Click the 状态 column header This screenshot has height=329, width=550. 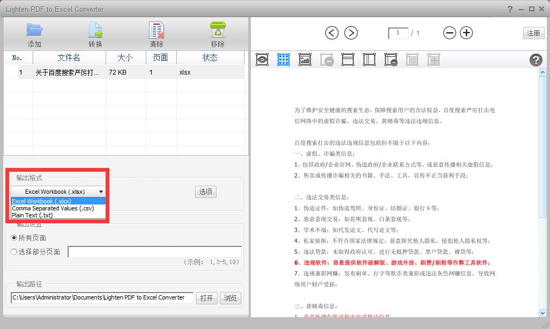pos(210,57)
